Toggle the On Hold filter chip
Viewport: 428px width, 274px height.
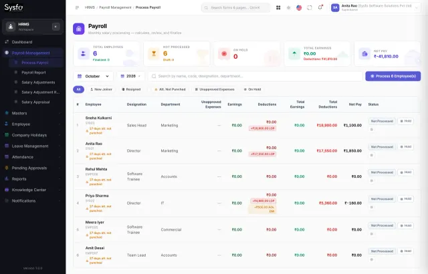click(x=253, y=90)
